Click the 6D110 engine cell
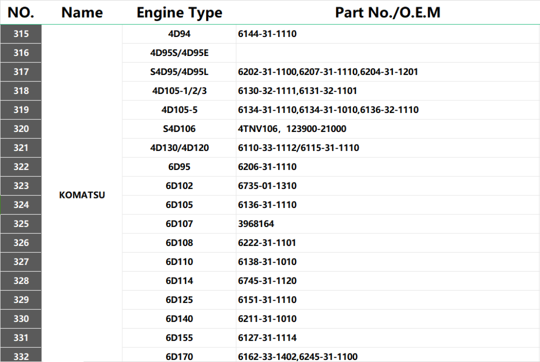Image resolution: width=540 pixels, height=362 pixels. click(179, 262)
